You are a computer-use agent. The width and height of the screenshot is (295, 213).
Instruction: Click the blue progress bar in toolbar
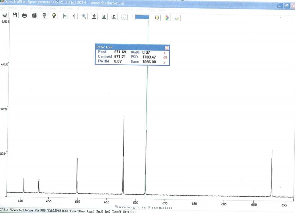point(142,17)
